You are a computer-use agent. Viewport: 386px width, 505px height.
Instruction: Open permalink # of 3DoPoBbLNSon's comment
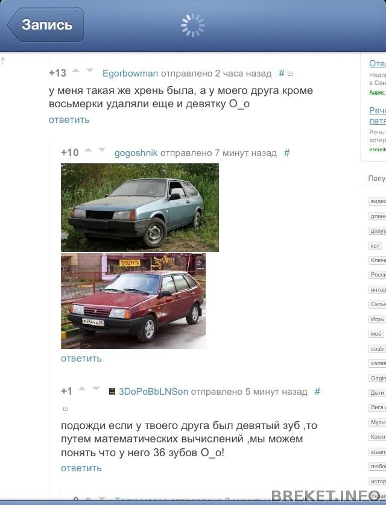pyautogui.click(x=317, y=392)
